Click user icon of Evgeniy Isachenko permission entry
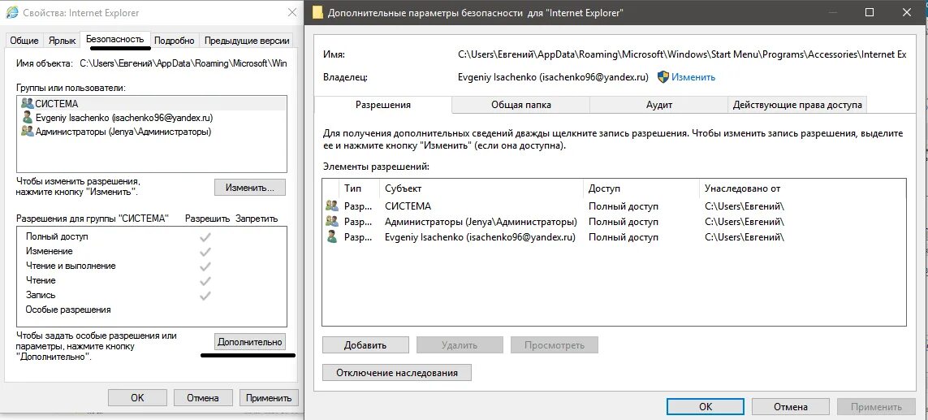This screenshot has height=420, width=928. (330, 237)
